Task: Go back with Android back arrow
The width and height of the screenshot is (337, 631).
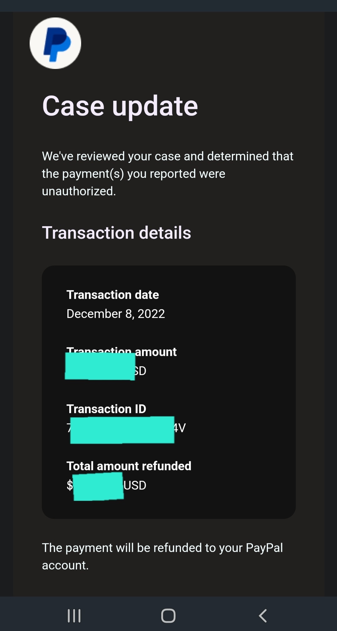Action: [x=263, y=615]
